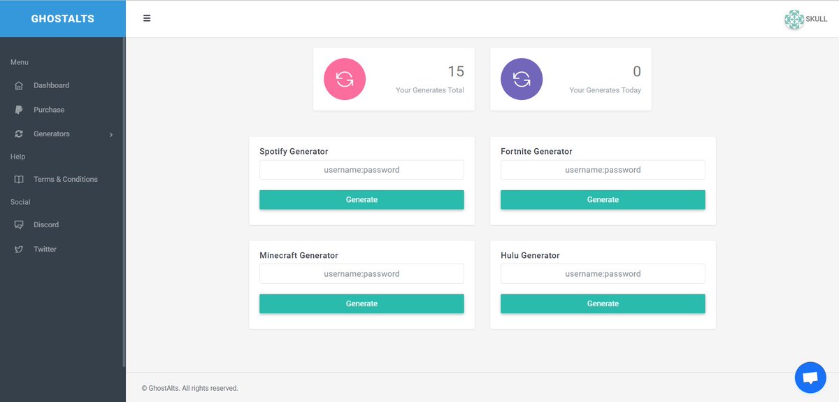Screen dimensions: 839x402
Task: Focus the Spotify username:password field
Action: tap(361, 170)
